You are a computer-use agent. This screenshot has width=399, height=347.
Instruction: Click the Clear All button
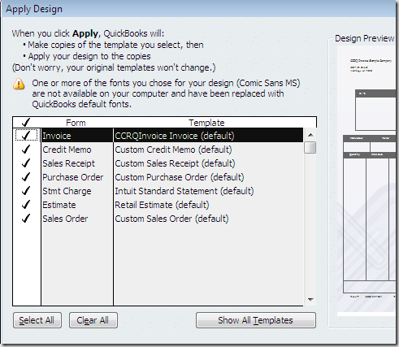point(93,320)
